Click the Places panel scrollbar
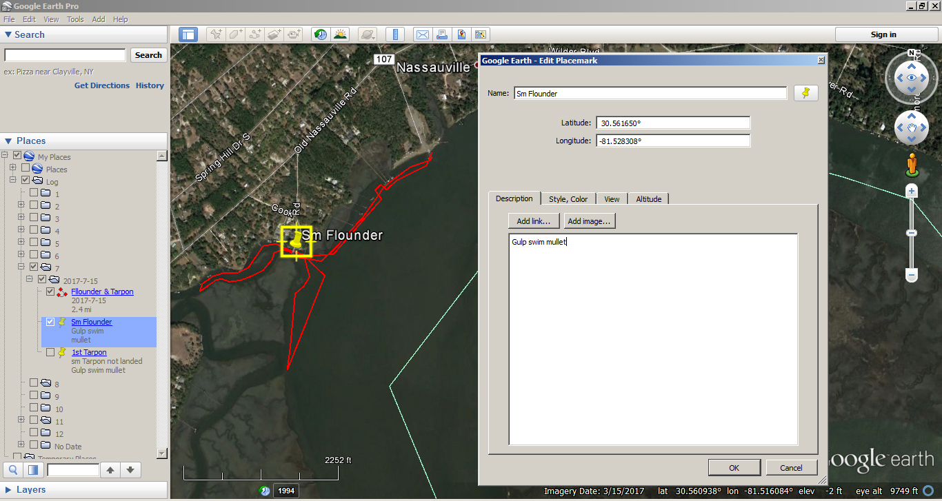The width and height of the screenshot is (942, 501). 162,305
